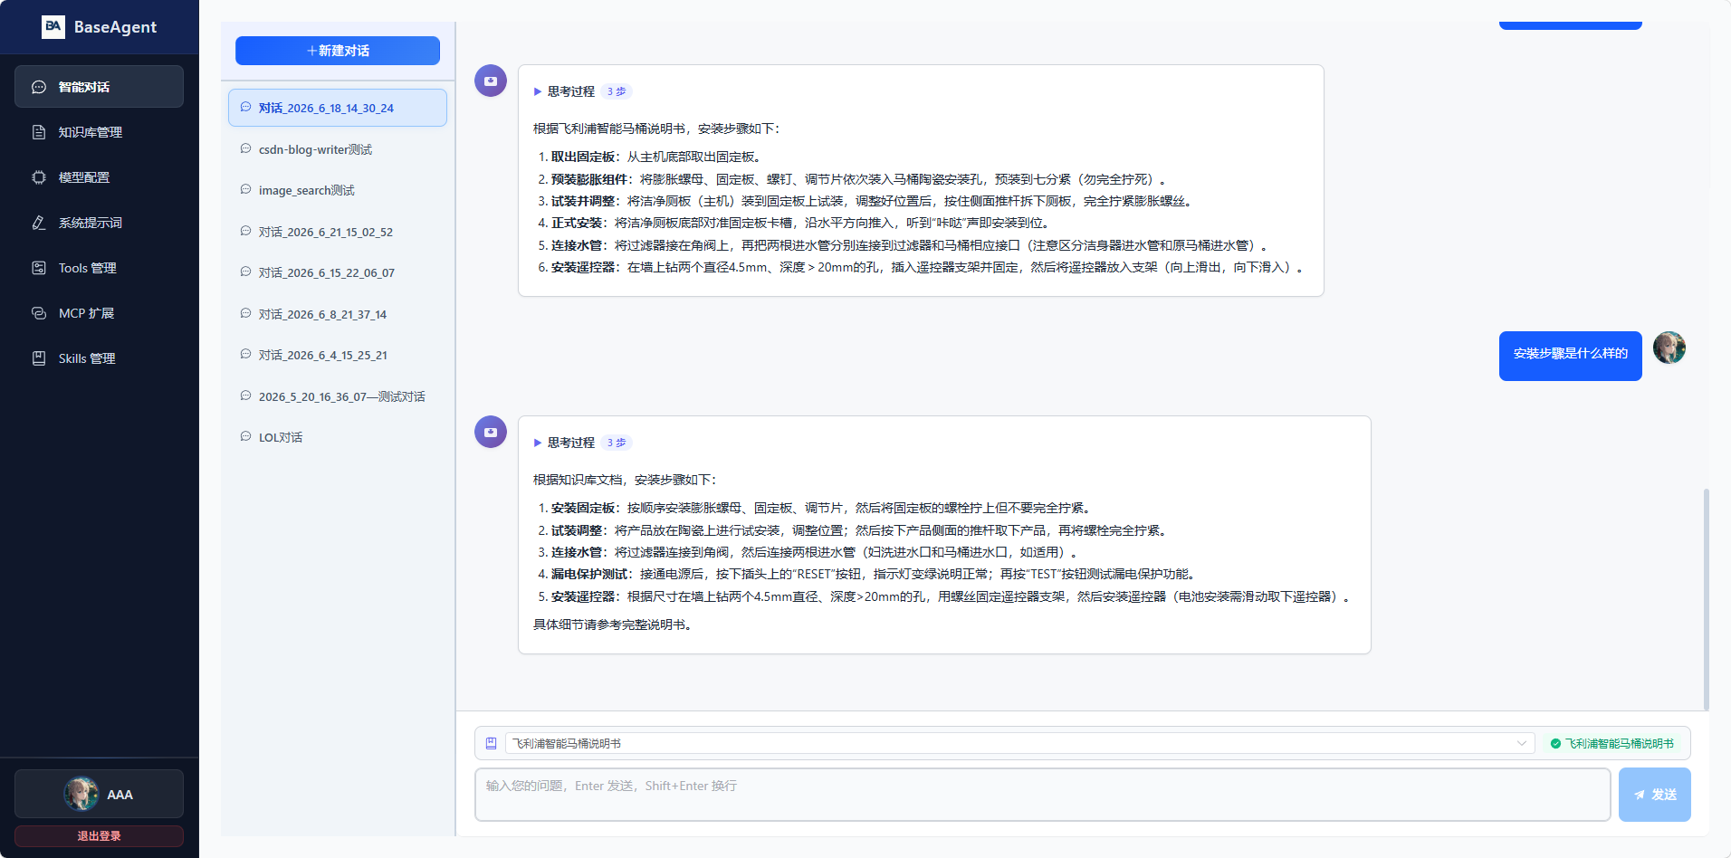Viewport: 1731px width, 858px height.
Task: Click the second reply's 3 步 badge
Action: pos(617,443)
